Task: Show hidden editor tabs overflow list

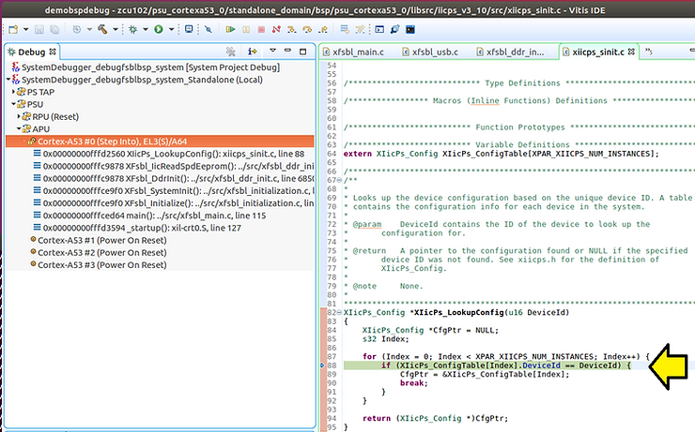Action: (649, 52)
